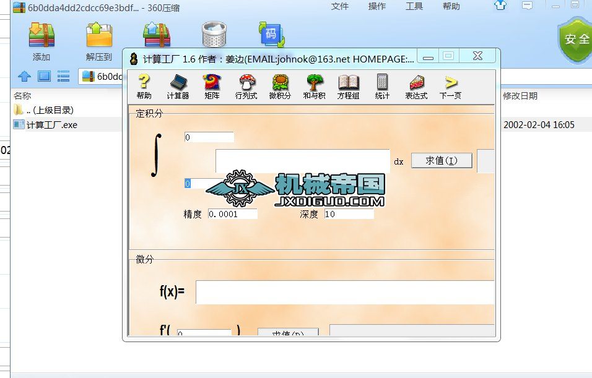Click the 添加 add icon in 360压缩
Image resolution: width=592 pixels, height=378 pixels.
[x=41, y=41]
